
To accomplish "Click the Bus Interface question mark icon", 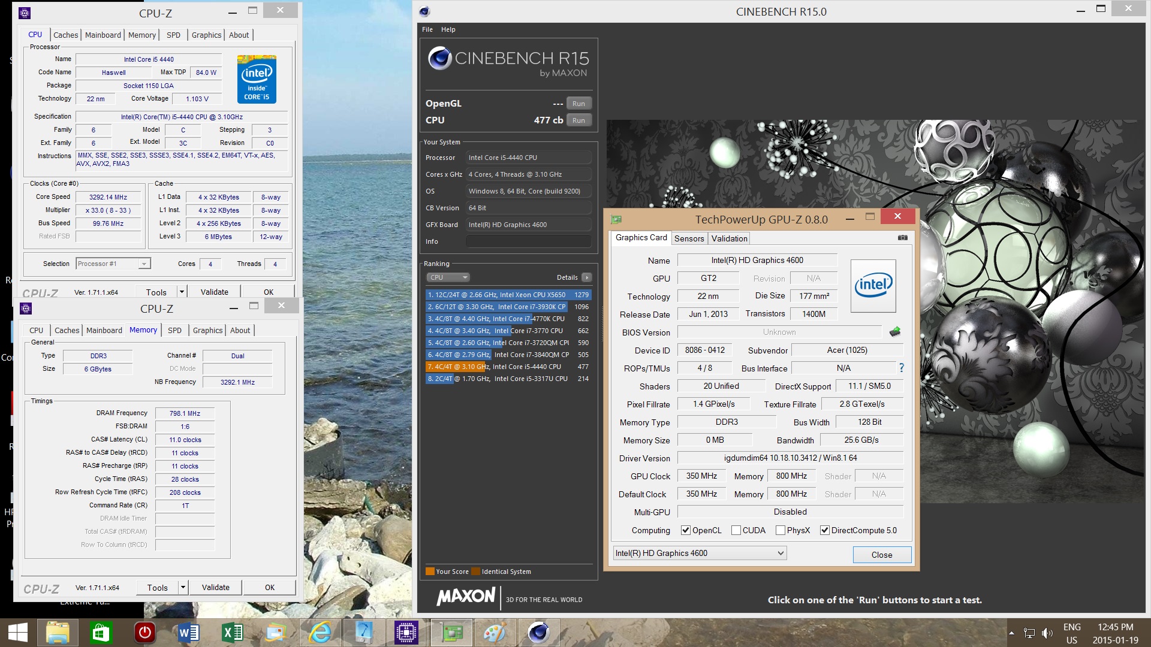I will click(x=901, y=368).
